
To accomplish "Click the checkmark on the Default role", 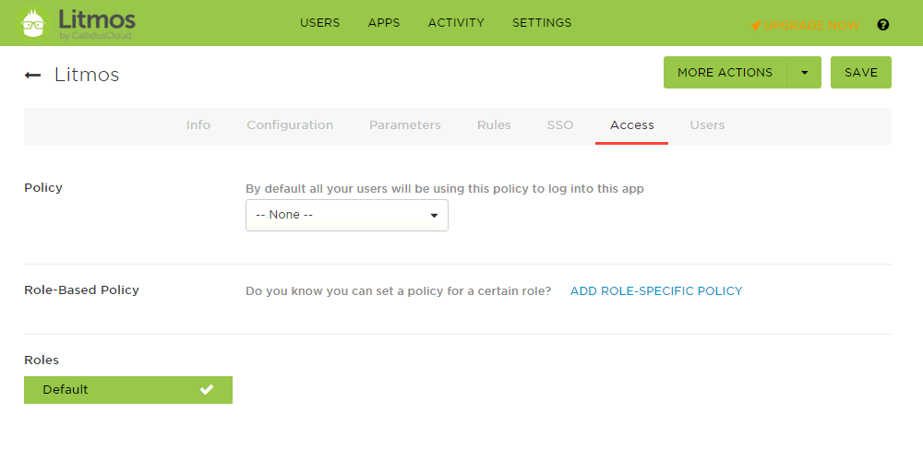I will [207, 390].
